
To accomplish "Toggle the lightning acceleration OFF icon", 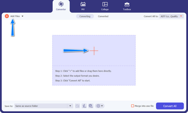I will coord(84,106).
